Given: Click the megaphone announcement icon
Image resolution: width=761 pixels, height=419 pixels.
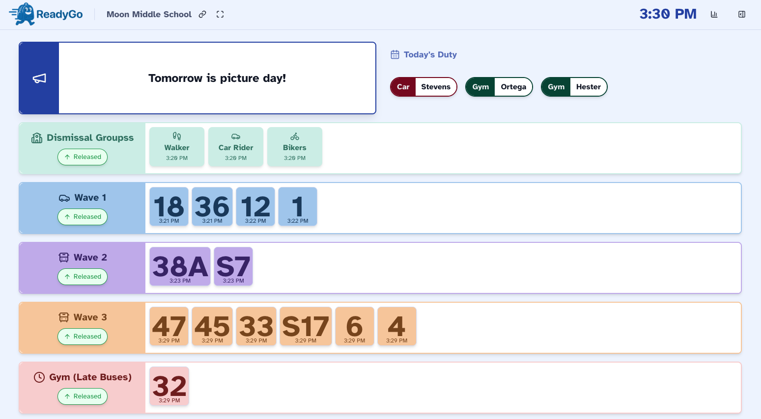Looking at the screenshot, I should [x=39, y=78].
